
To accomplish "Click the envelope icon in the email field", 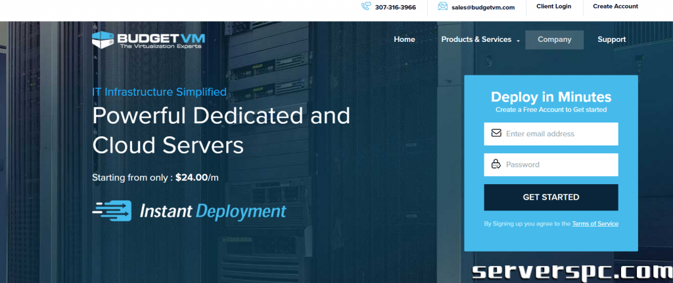I will [x=496, y=134].
